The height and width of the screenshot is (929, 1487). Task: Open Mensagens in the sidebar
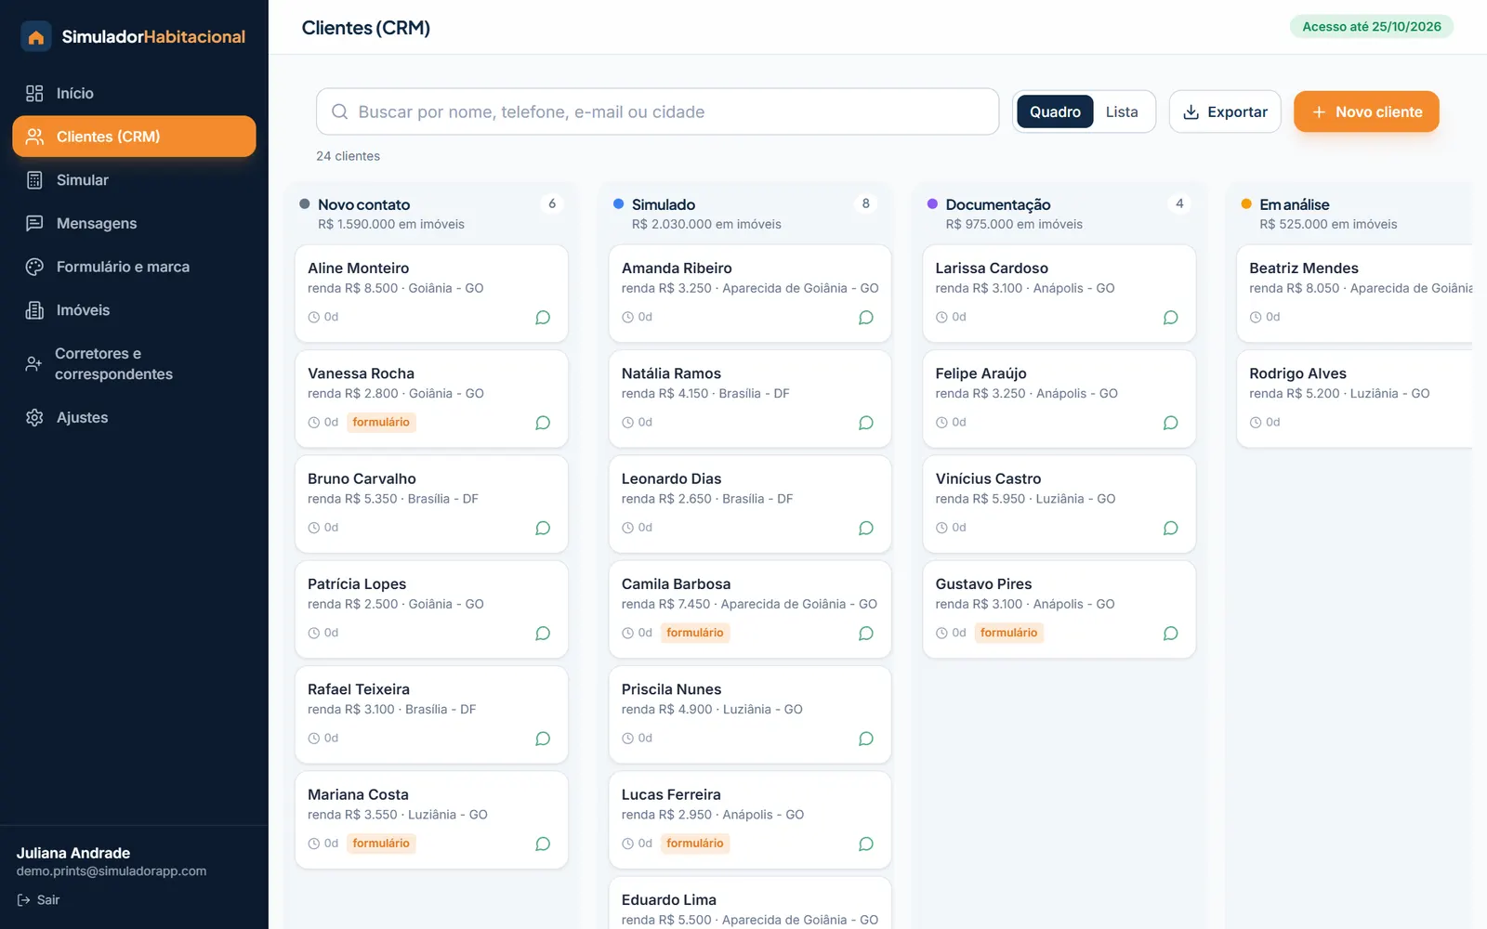pos(134,223)
